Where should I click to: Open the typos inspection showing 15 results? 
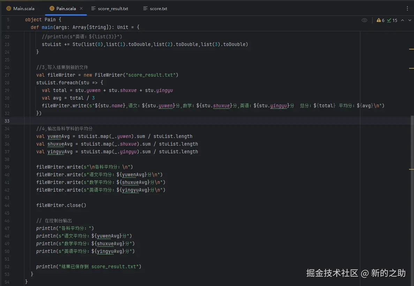point(392,20)
